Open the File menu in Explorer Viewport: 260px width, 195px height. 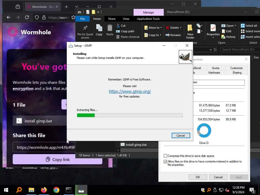(x=83, y=19)
